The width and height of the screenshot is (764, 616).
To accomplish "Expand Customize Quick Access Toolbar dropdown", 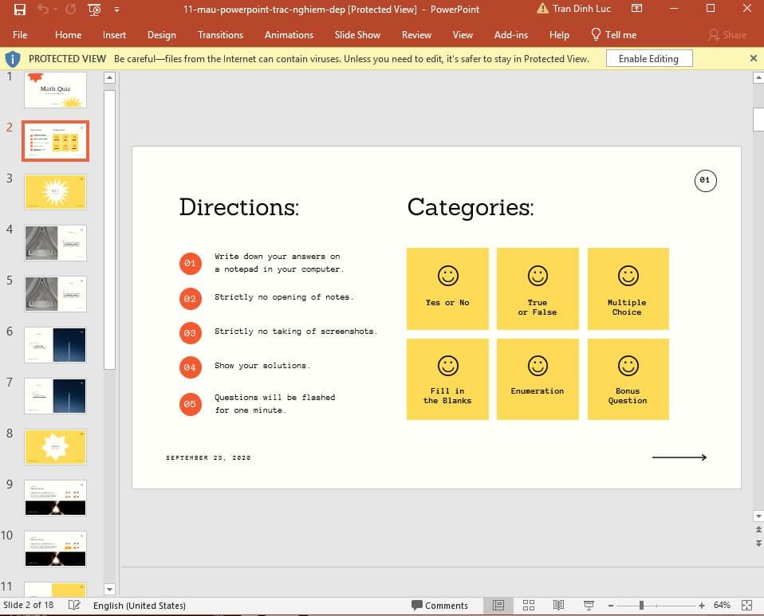I will [x=117, y=10].
